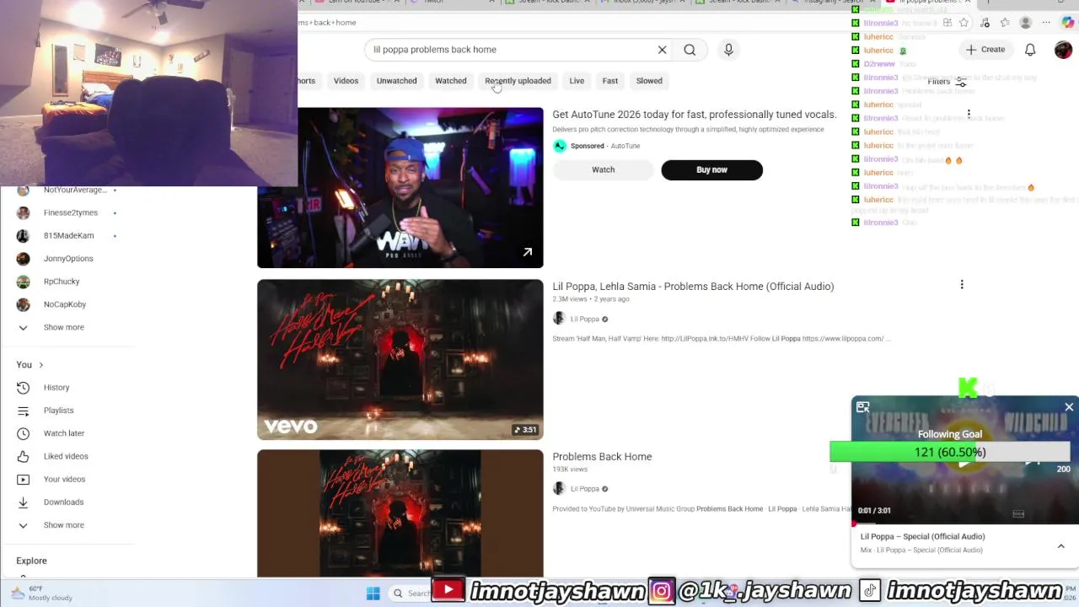Click the Watch button on AutoTune ad
1079x607 pixels.
click(x=603, y=169)
